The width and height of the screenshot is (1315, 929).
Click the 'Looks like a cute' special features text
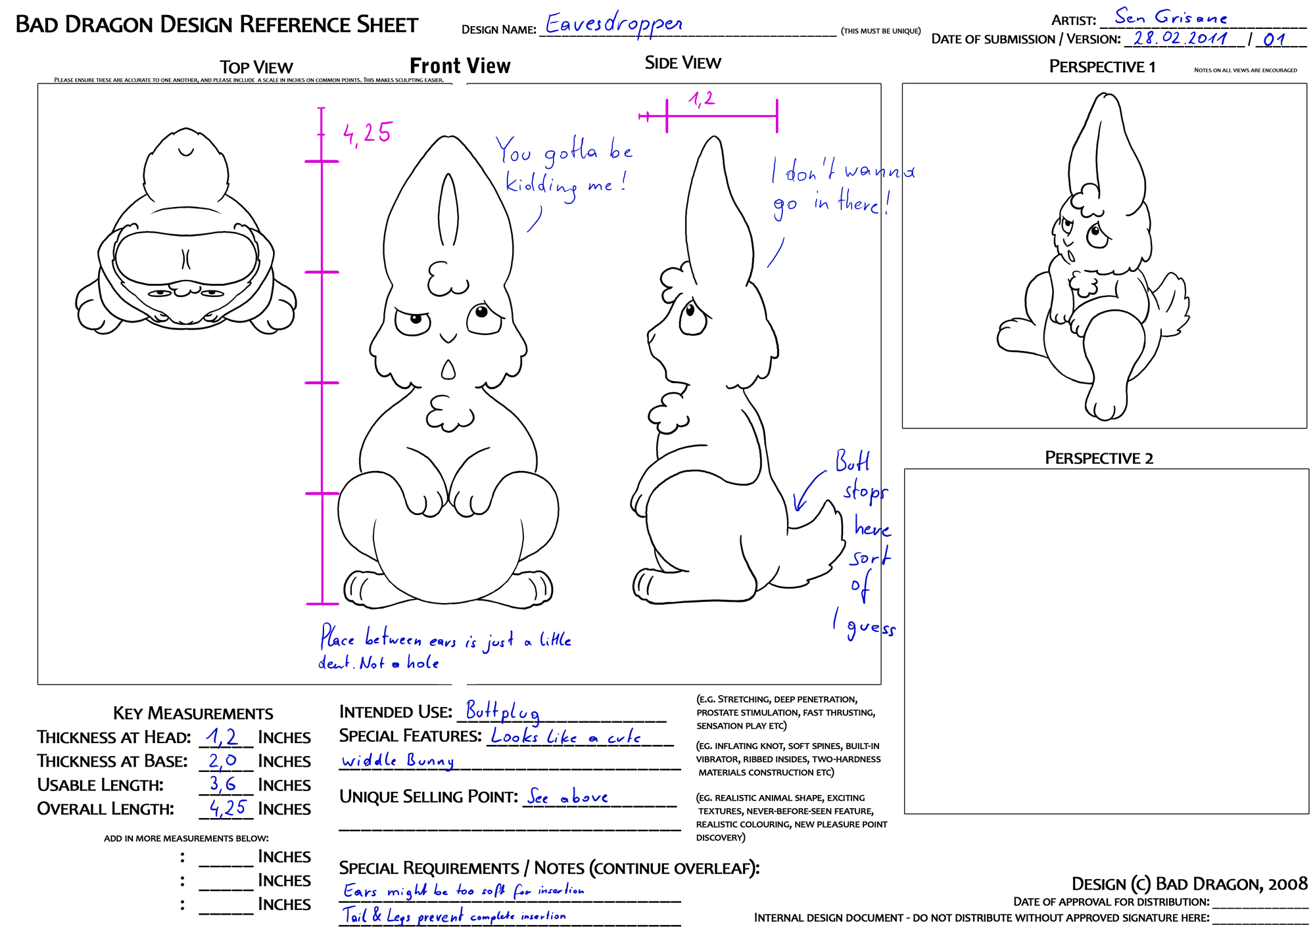tap(565, 736)
